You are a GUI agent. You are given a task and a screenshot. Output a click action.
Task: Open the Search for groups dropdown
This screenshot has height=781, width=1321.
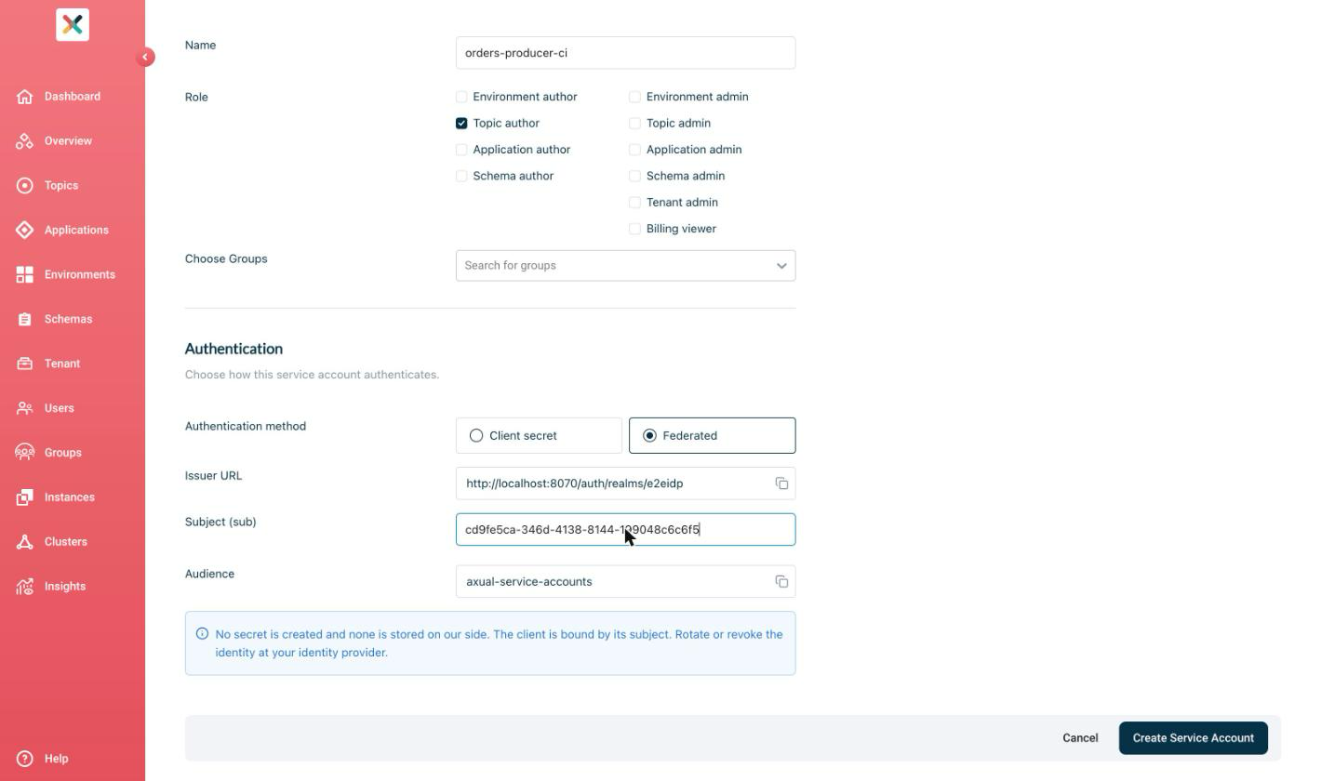point(625,266)
